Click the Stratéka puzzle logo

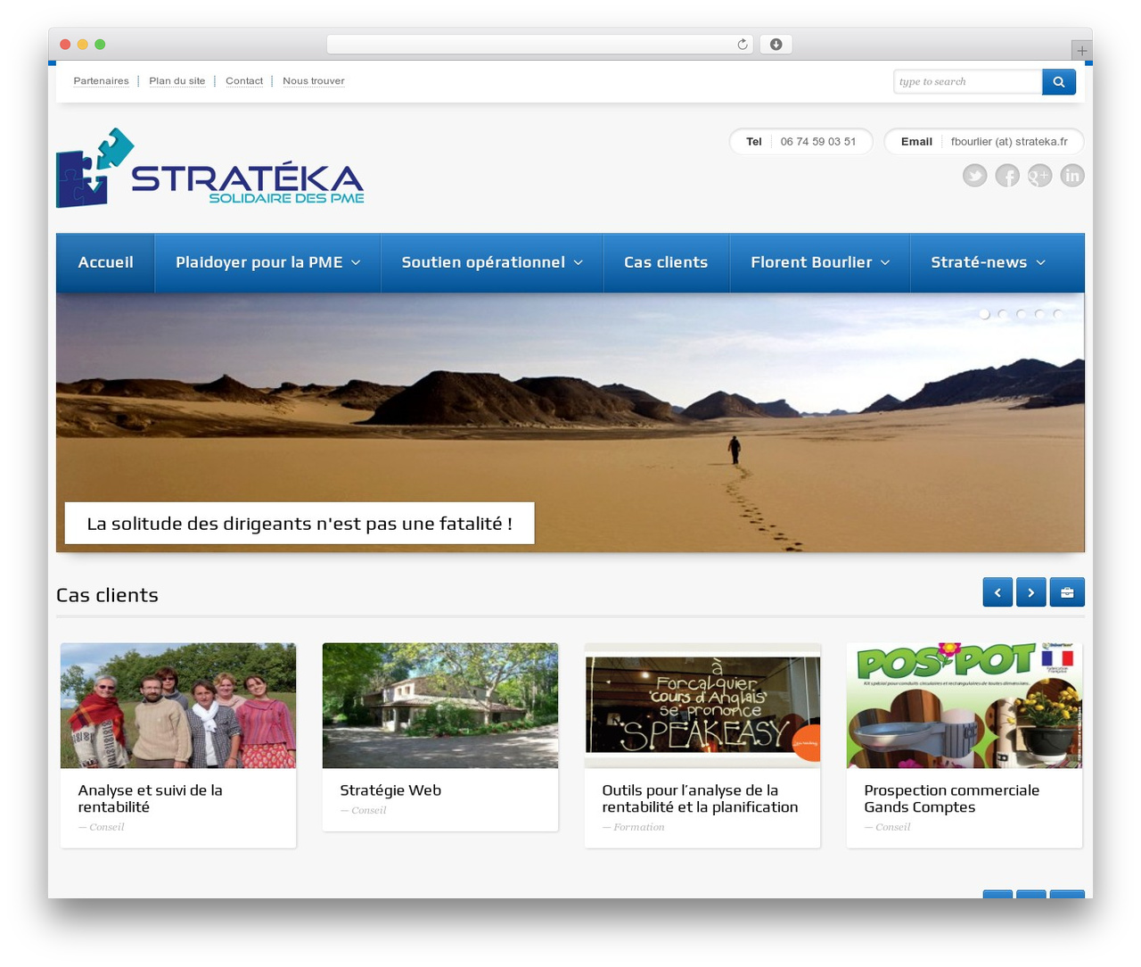coord(210,169)
